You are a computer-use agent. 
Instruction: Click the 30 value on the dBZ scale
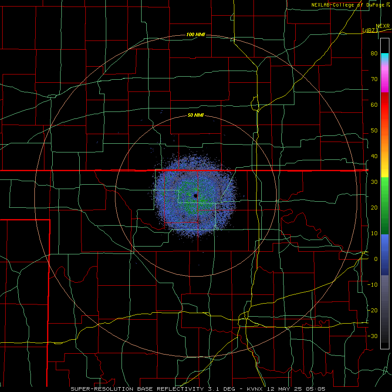tap(374, 182)
